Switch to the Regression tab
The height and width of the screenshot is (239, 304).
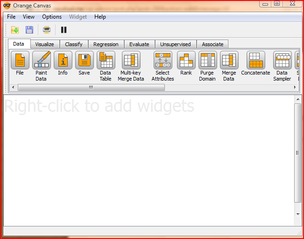point(106,44)
